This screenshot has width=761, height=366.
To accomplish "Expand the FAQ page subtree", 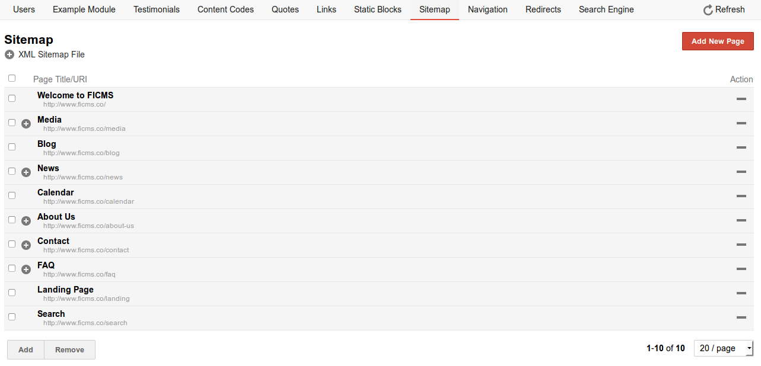I will tap(26, 269).
